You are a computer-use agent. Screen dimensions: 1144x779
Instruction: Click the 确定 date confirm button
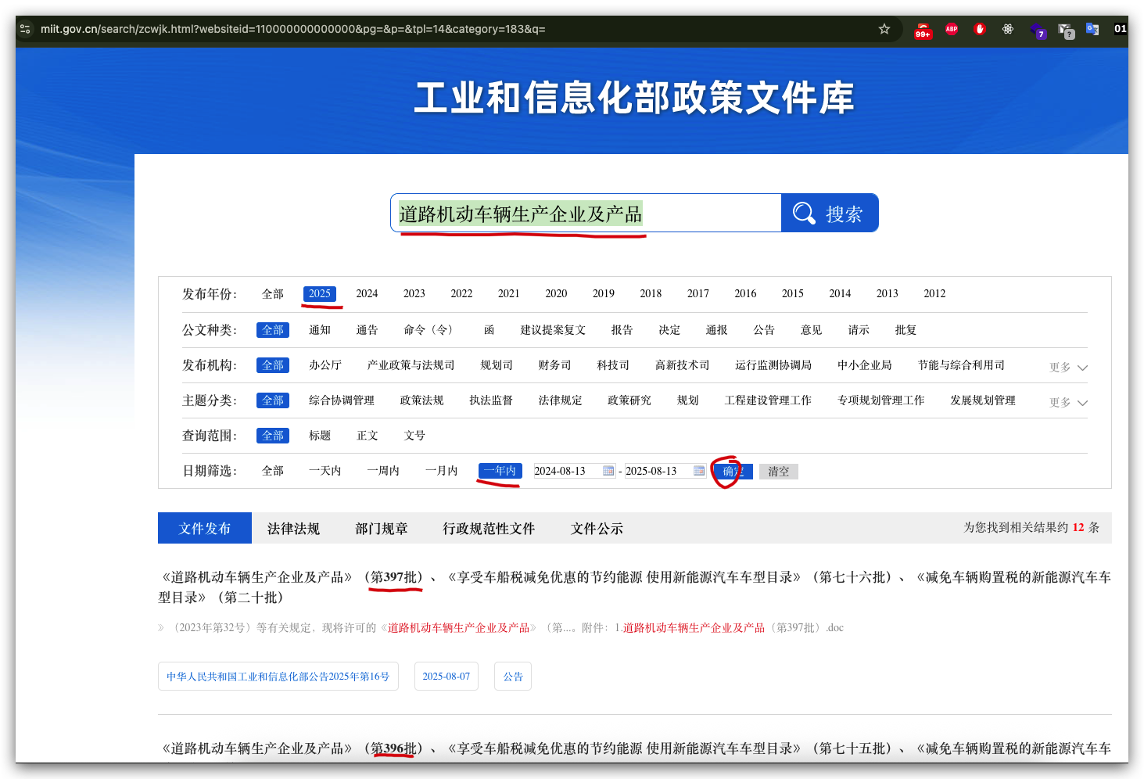coord(733,472)
